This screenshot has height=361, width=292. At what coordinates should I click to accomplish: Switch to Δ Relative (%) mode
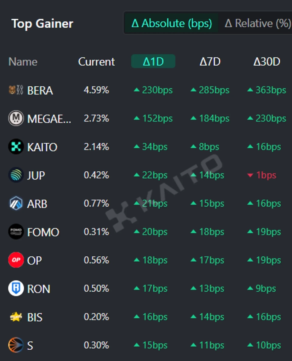[257, 23]
